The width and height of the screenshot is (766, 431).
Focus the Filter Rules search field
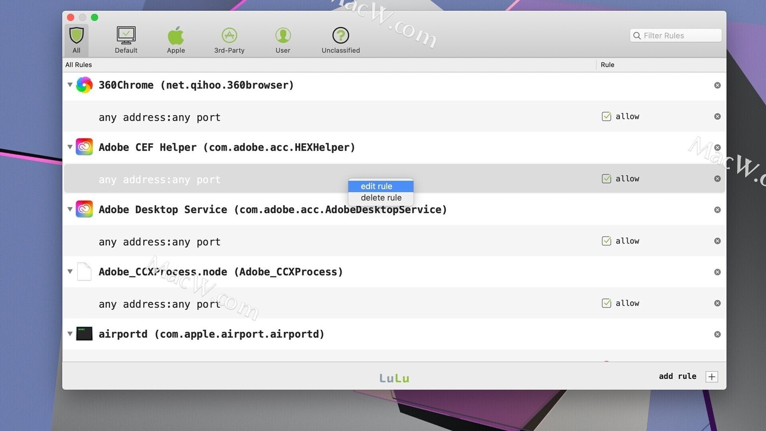676,35
